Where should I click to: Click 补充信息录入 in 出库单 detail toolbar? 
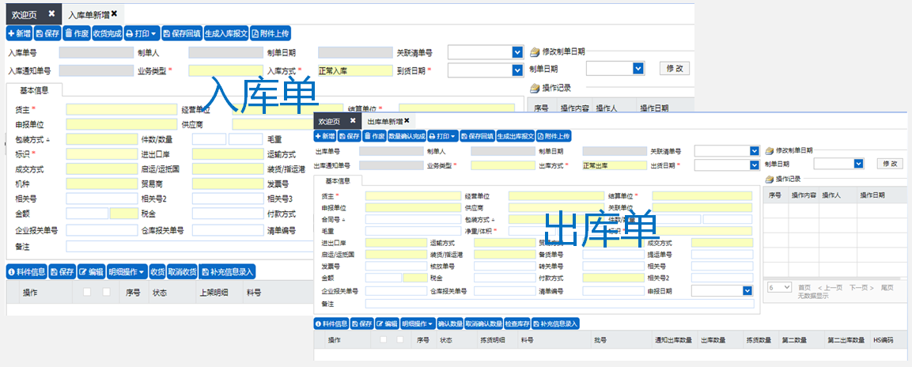(x=556, y=323)
